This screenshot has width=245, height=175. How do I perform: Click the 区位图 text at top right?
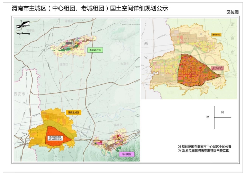point(233,12)
